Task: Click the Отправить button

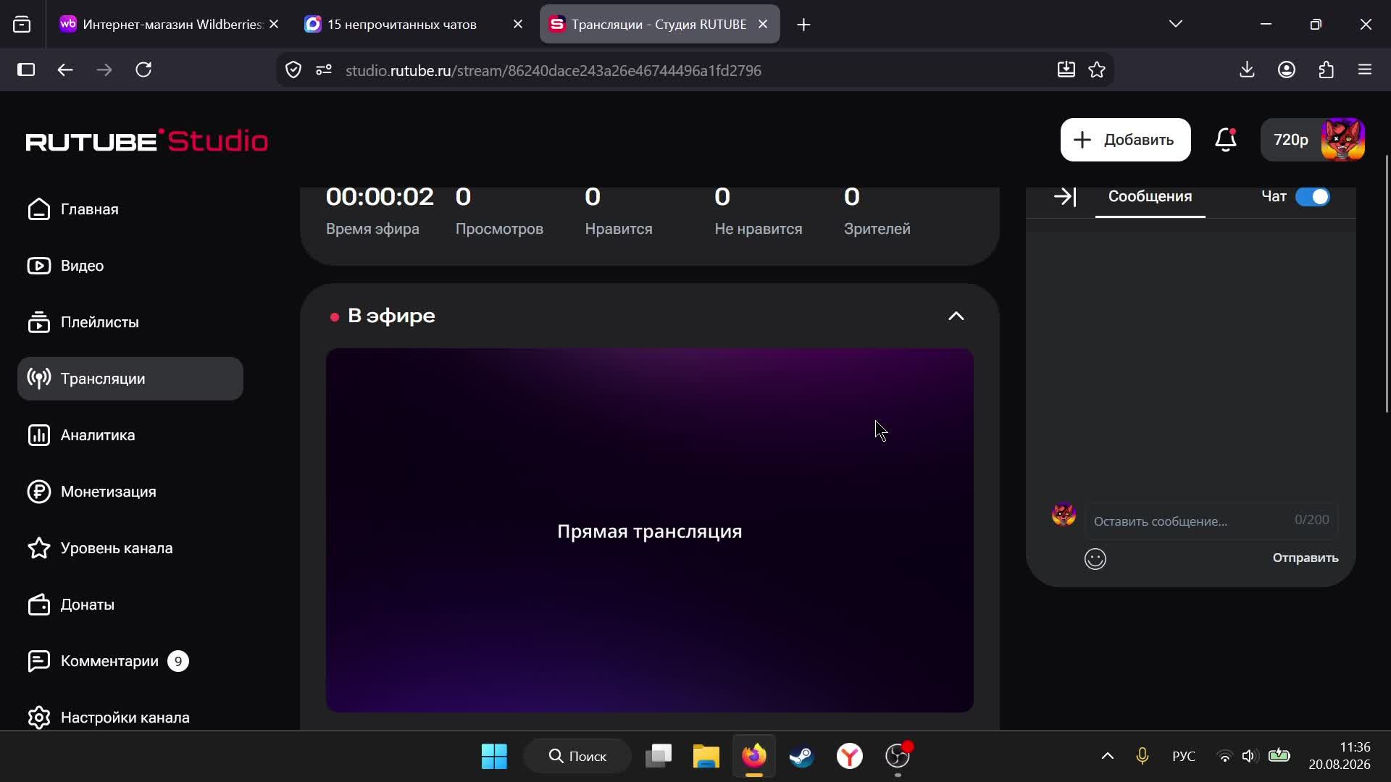Action: click(1306, 558)
